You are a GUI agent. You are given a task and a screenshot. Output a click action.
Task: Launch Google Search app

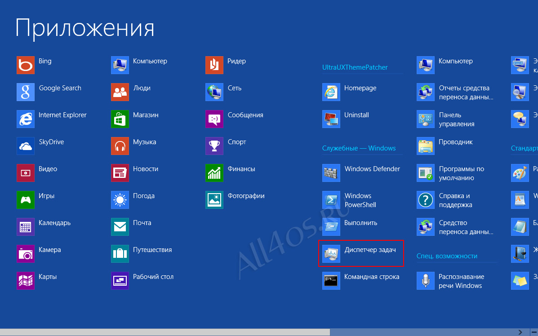(x=25, y=92)
